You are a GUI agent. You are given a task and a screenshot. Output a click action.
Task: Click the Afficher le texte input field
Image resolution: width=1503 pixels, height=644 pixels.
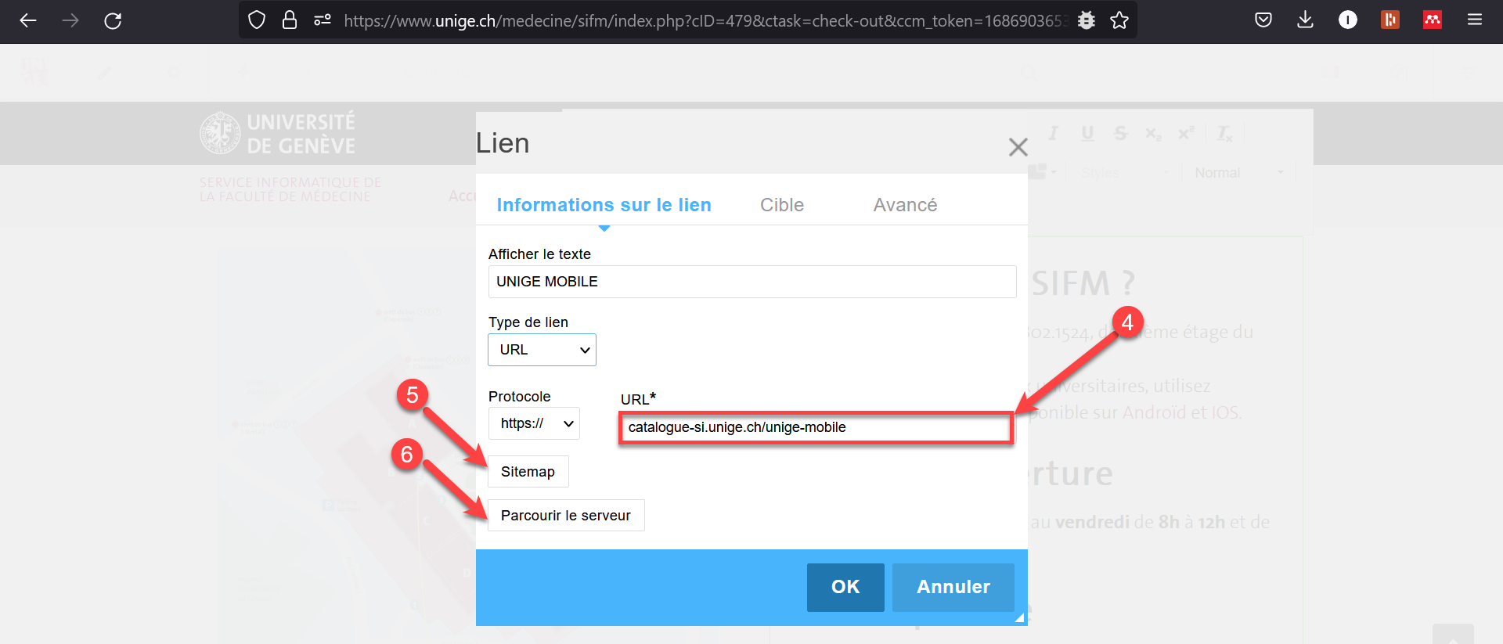(751, 282)
